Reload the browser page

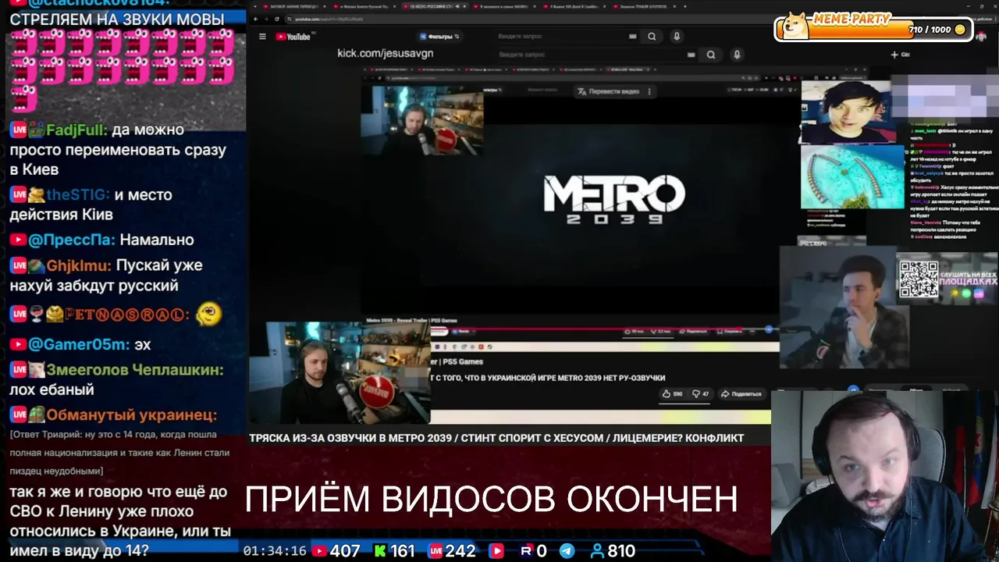tap(276, 19)
